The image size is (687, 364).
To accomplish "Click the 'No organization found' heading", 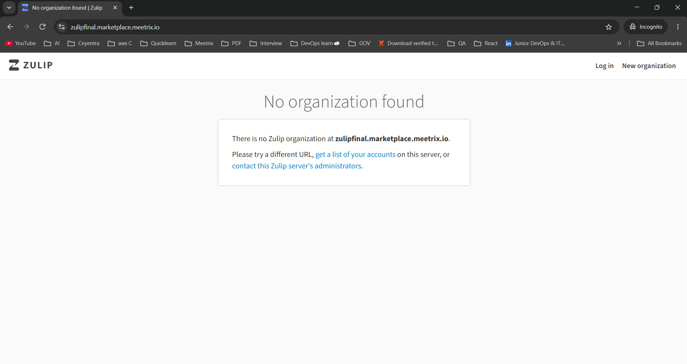I will pyautogui.click(x=344, y=102).
